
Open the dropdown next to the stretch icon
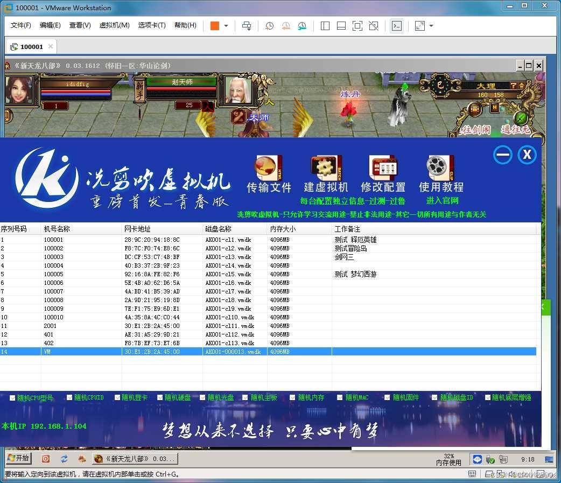[431, 26]
